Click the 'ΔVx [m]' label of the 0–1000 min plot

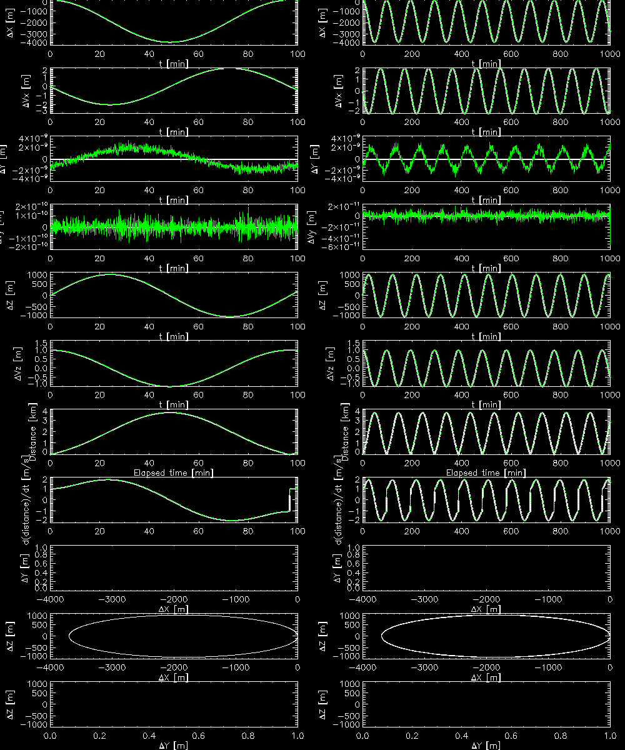tap(339, 91)
